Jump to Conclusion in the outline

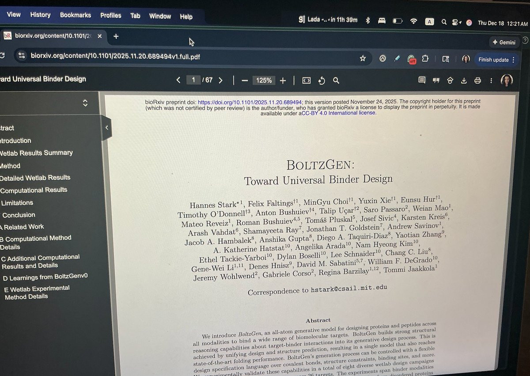coord(19,215)
